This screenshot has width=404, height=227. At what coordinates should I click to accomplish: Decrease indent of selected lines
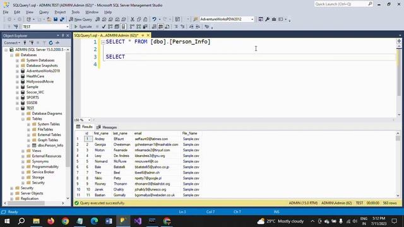point(191,26)
